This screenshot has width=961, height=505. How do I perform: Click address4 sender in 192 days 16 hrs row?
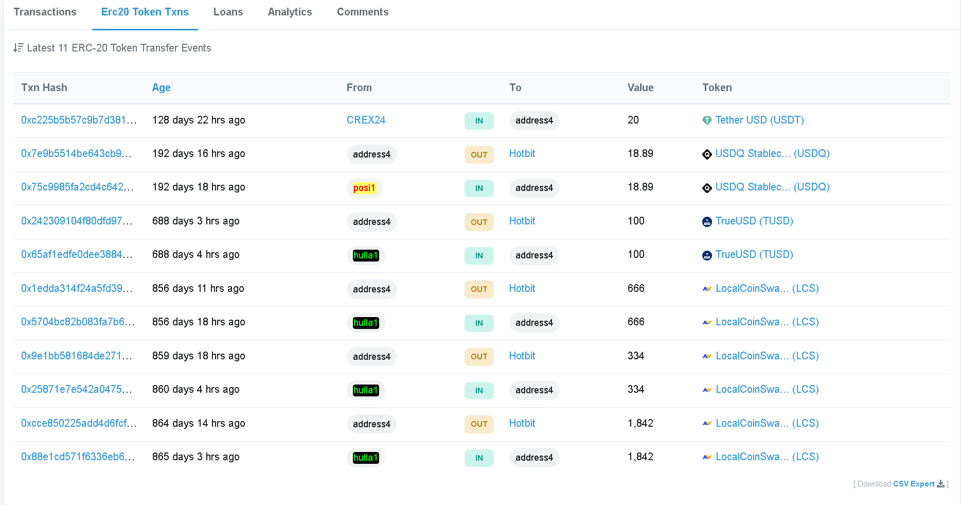click(x=371, y=154)
